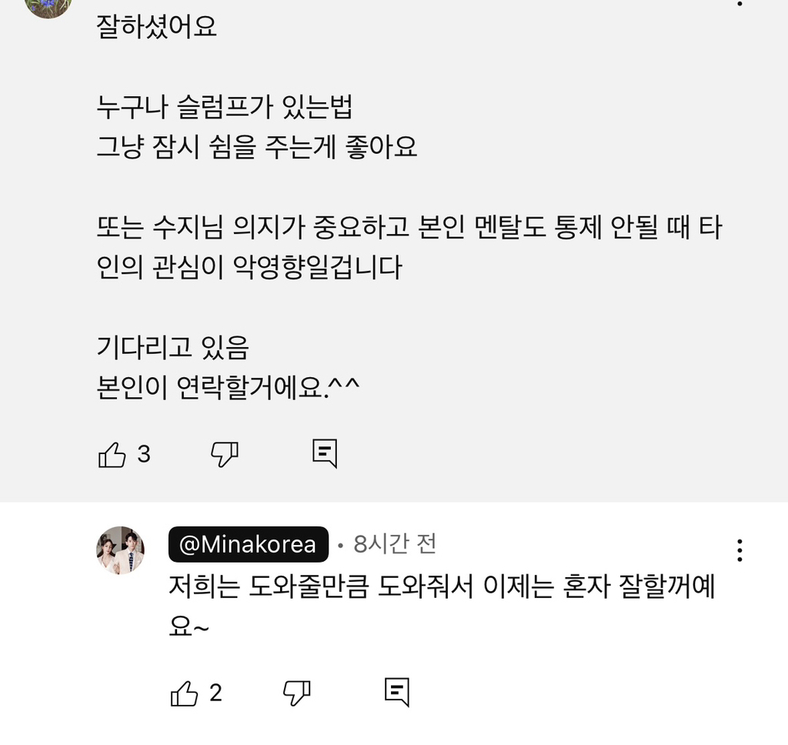Tap the "잘하셨어요" line of the comment
Screen dimensions: 788x745
point(157,27)
